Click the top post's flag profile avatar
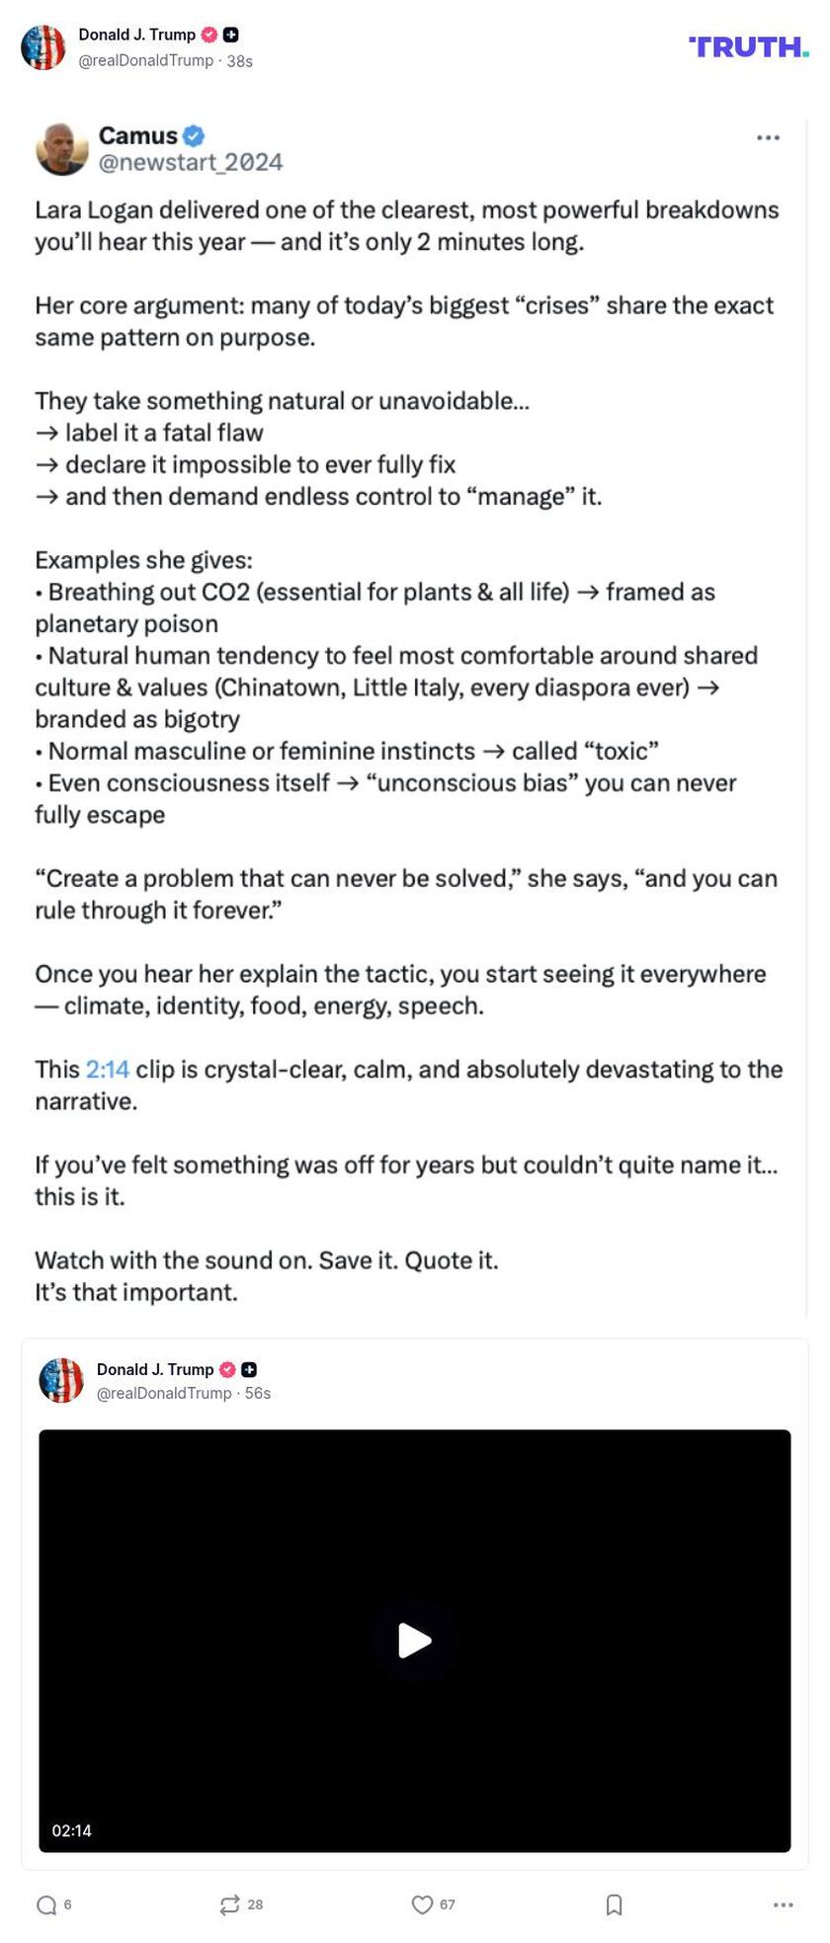Screen dimensions: 830x1943 [x=43, y=46]
